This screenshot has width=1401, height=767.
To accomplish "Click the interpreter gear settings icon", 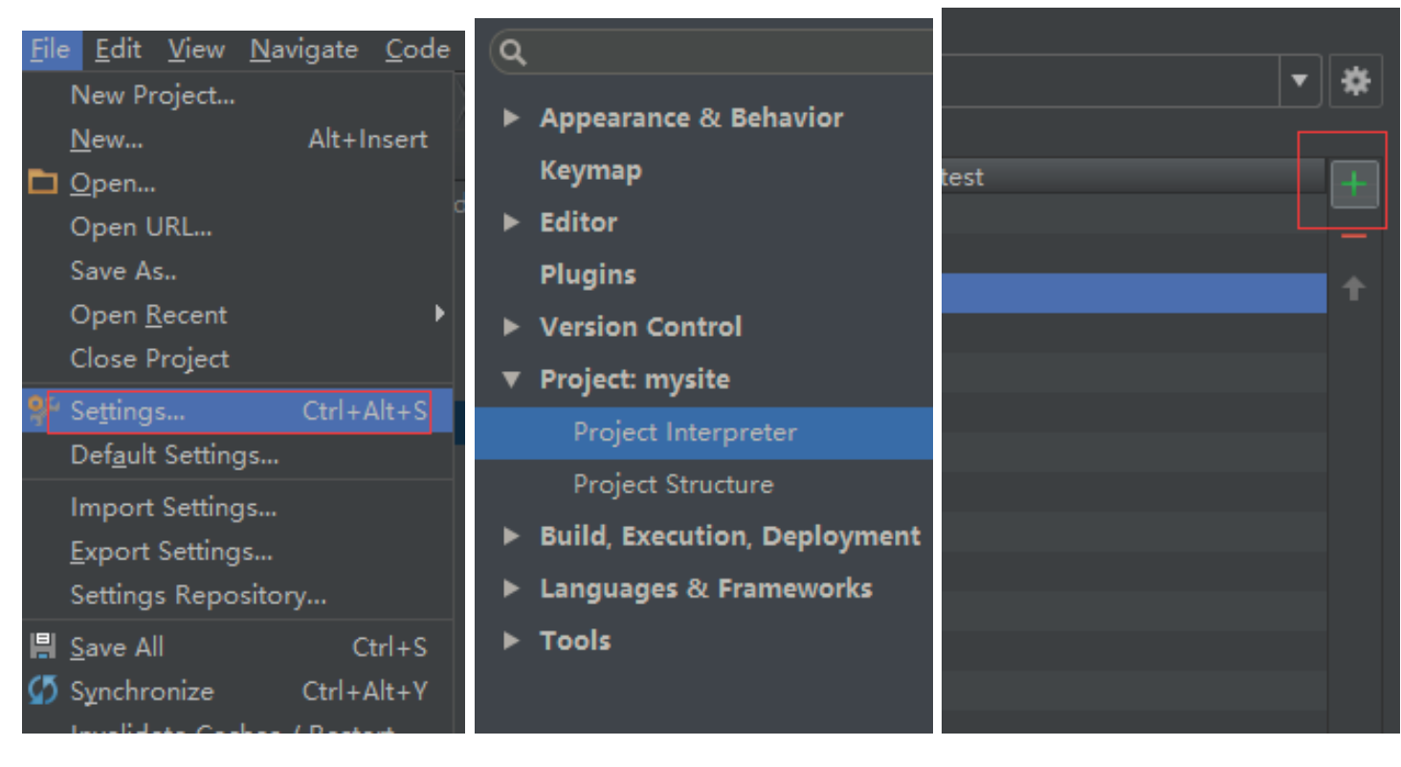I will point(1355,81).
